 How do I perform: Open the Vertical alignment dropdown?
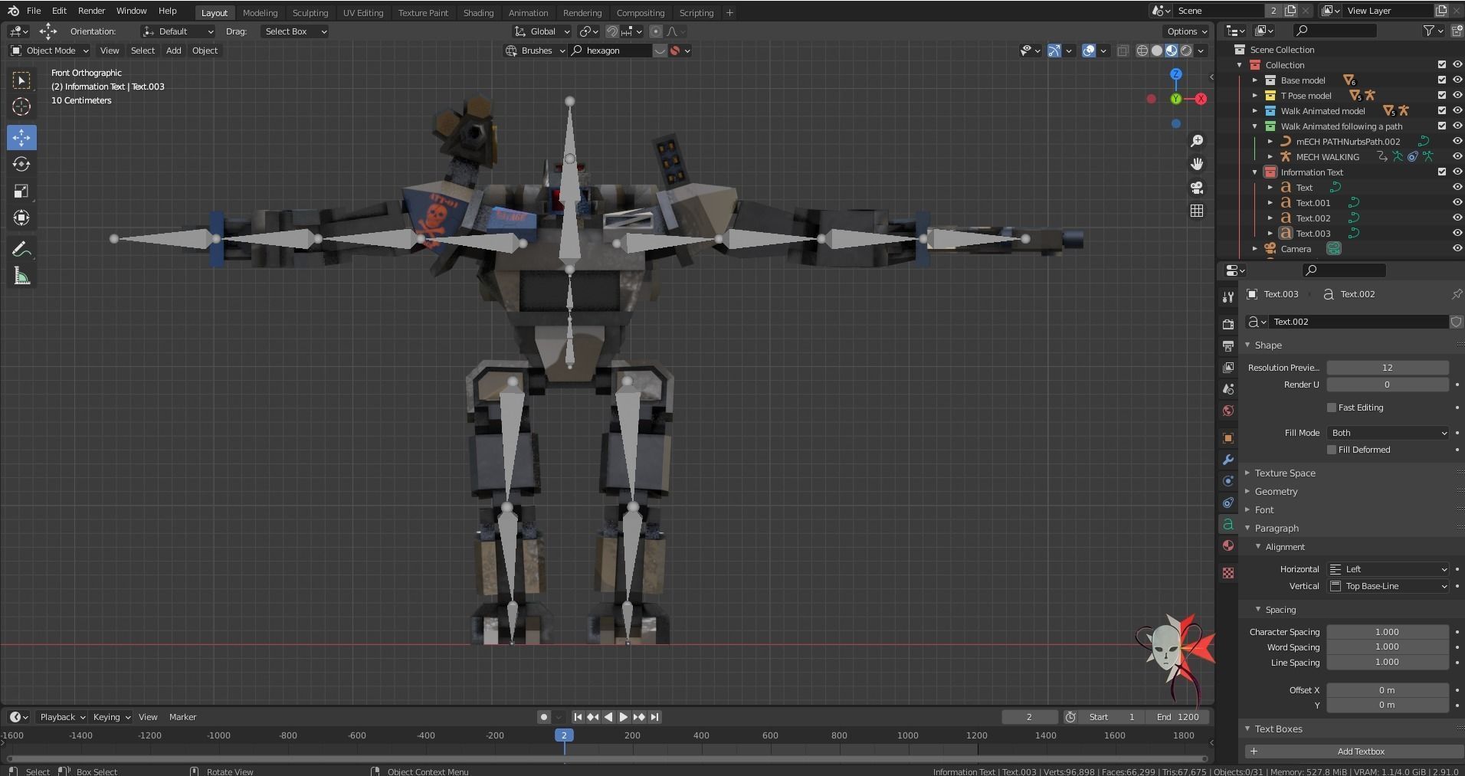point(1387,585)
